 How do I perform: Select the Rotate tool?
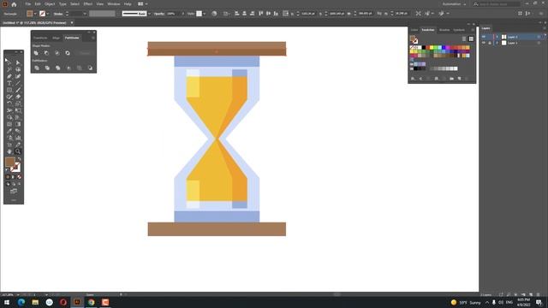[9, 104]
